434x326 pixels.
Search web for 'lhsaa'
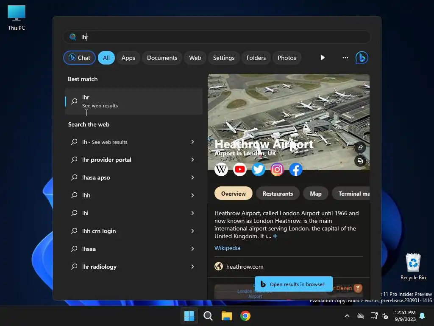pos(134,249)
